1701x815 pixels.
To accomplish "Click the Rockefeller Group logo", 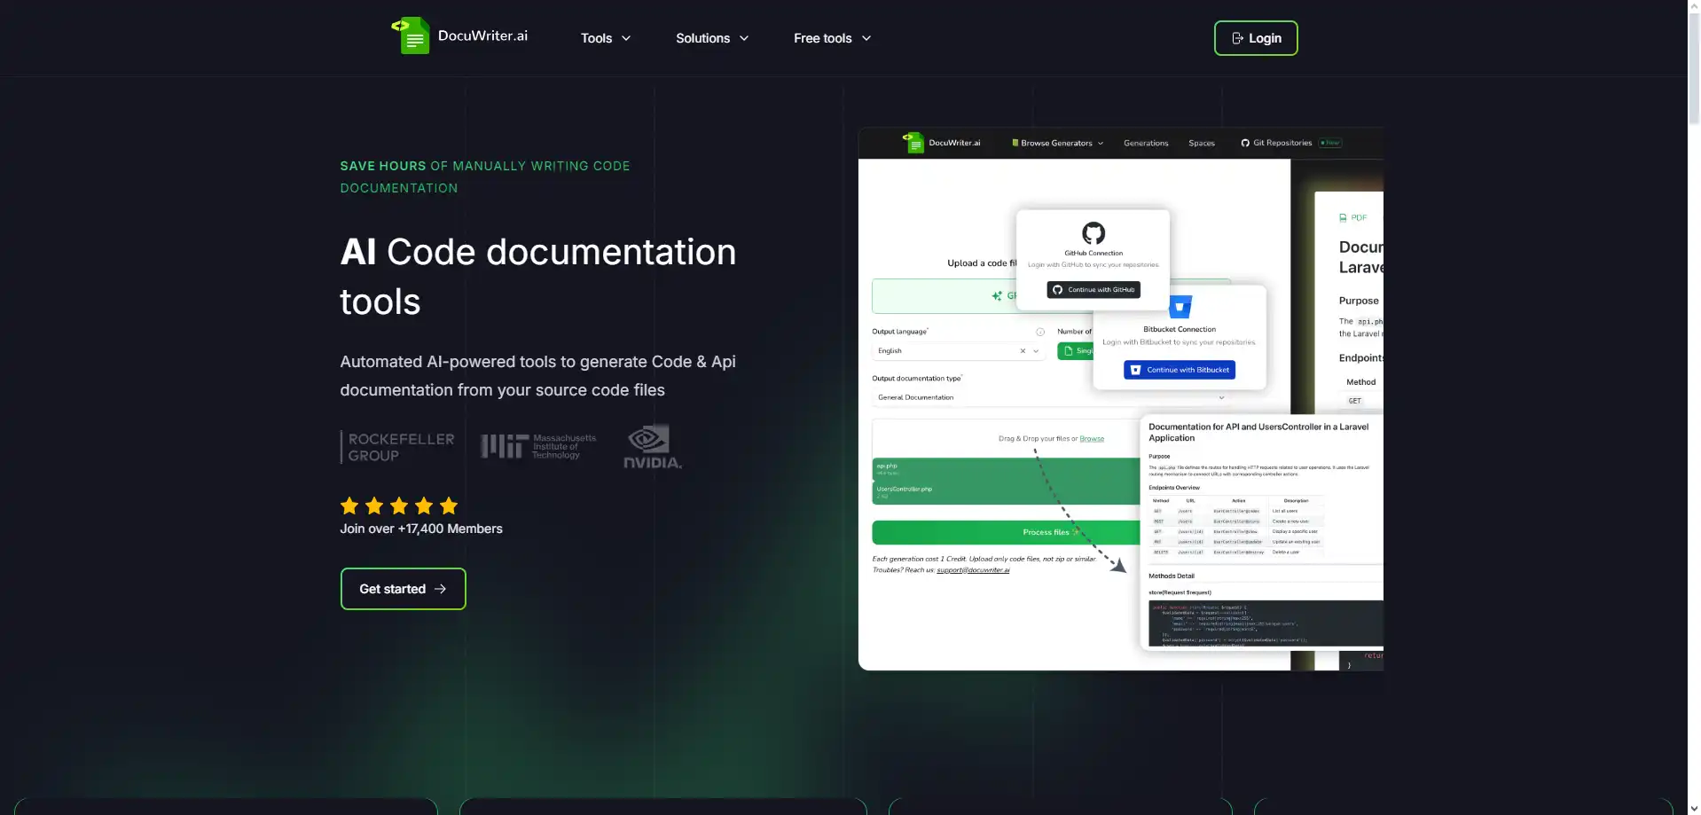I will click(398, 447).
